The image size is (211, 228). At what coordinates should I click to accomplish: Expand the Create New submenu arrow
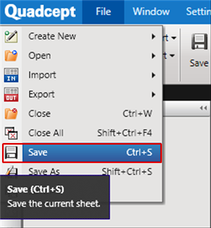154,36
